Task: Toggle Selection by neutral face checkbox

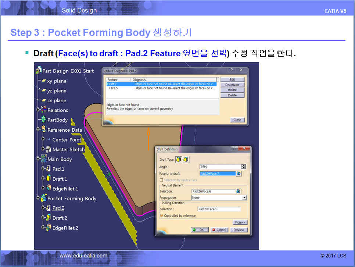Action: (x=161, y=180)
